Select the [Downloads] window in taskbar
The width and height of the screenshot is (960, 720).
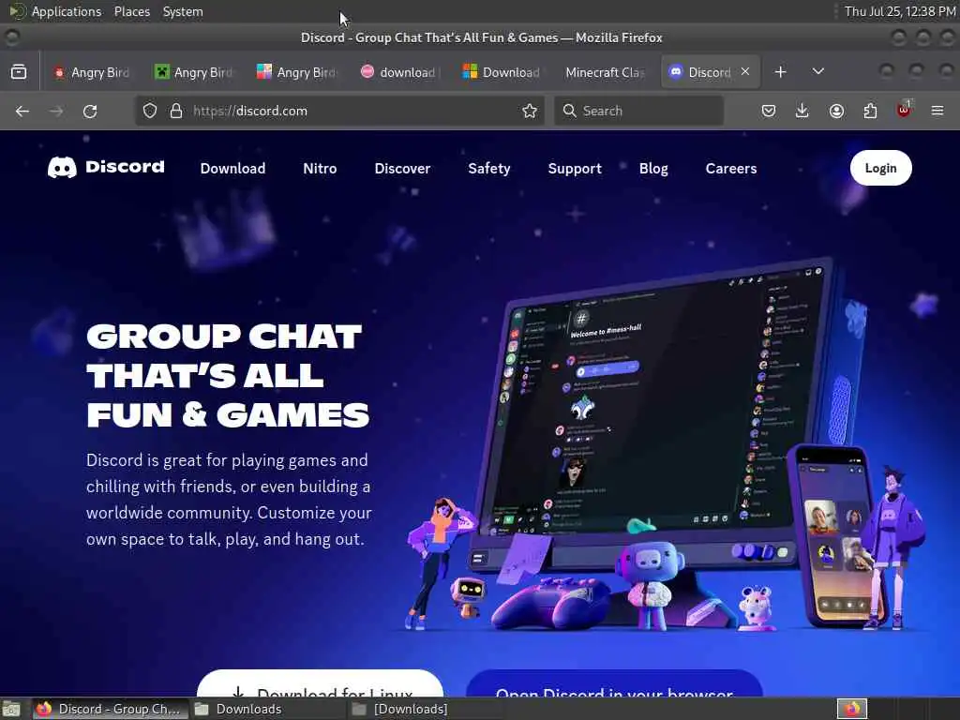pos(425,709)
